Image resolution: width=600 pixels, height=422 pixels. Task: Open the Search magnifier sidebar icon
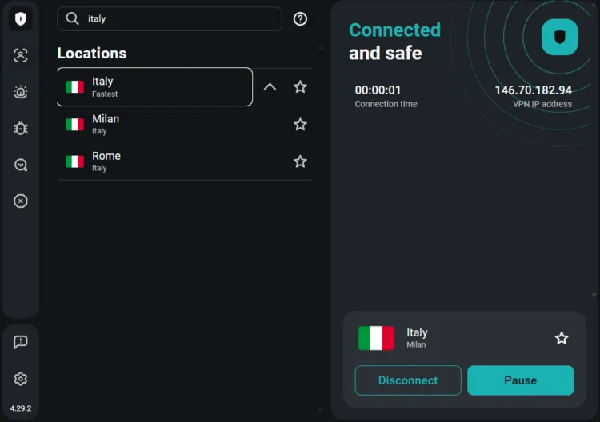coord(21,165)
